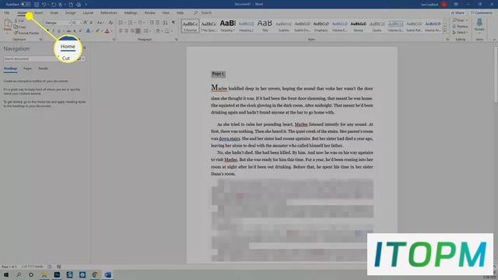Click the Format Painter icon
Image resolution: width=498 pixels, height=280 pixels.
pyautogui.click(x=16, y=33)
